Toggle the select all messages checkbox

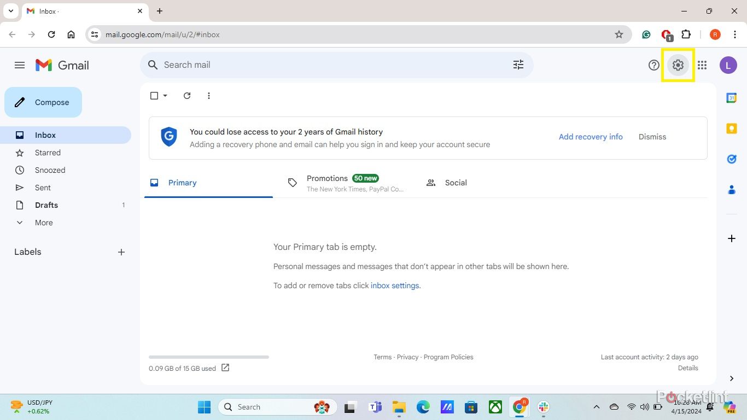tap(154, 96)
